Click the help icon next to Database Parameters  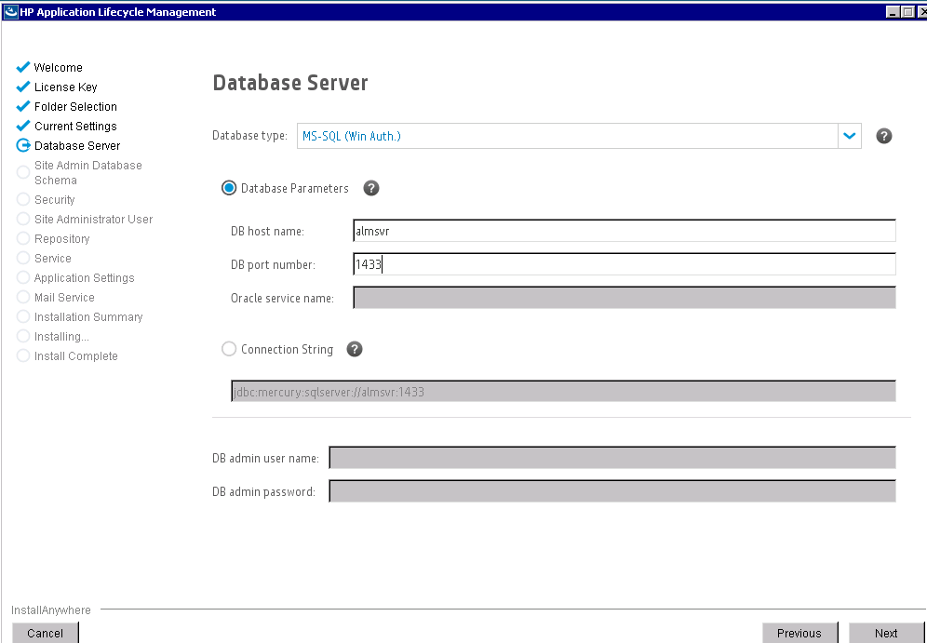[371, 189]
